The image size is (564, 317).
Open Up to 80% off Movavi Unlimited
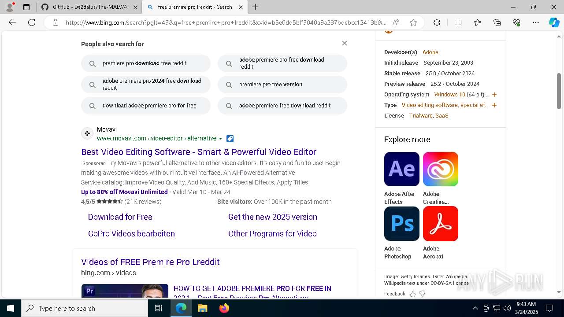coord(124,192)
